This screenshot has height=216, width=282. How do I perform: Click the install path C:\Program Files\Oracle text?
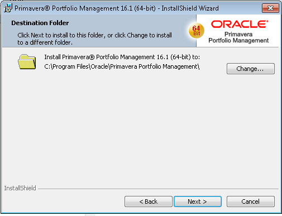(x=122, y=66)
